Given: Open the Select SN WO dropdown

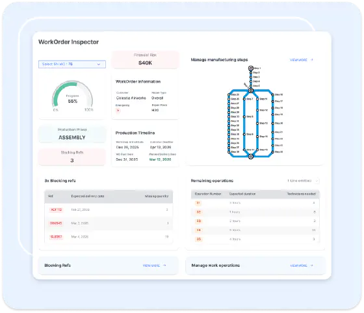Looking at the screenshot, I should pyautogui.click(x=72, y=64).
